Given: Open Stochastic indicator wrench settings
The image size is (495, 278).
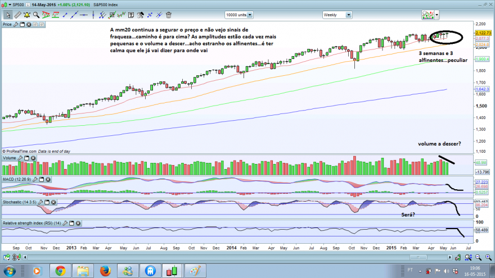Looking at the screenshot, I should pos(40,202).
